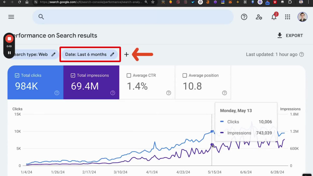Uncheck the Total impressions checkbox
Viewport: 313px width, 176px height.
pyautogui.click(x=73, y=75)
